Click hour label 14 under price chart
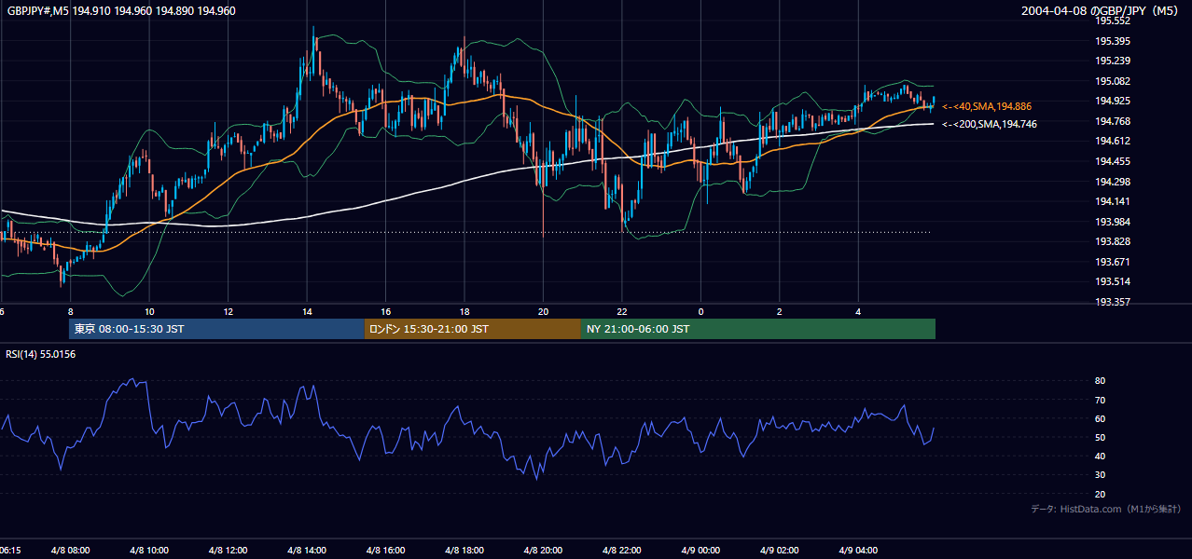 307,312
